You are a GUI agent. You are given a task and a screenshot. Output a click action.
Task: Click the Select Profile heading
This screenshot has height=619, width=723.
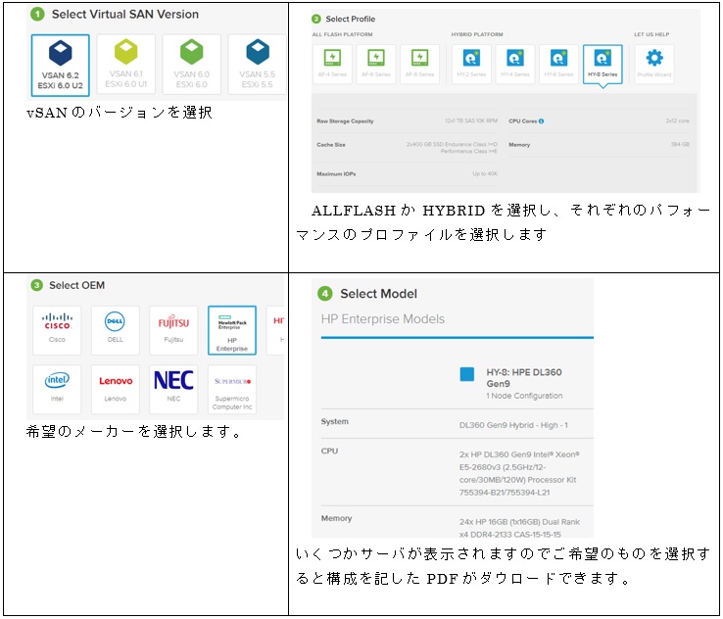(351, 19)
